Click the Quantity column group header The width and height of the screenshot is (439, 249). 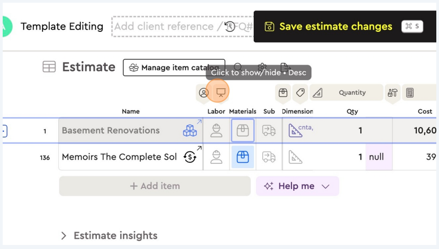[x=352, y=93]
